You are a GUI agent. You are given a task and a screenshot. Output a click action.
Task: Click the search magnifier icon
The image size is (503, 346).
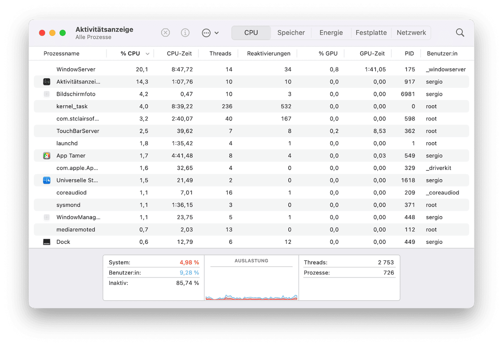(x=460, y=33)
